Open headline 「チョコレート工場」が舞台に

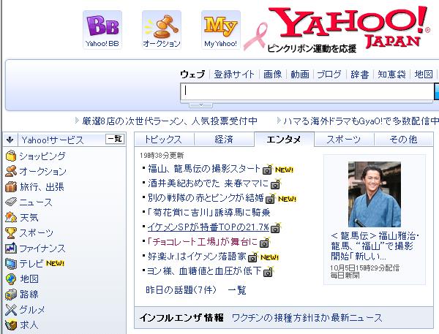pyautogui.click(x=202, y=242)
